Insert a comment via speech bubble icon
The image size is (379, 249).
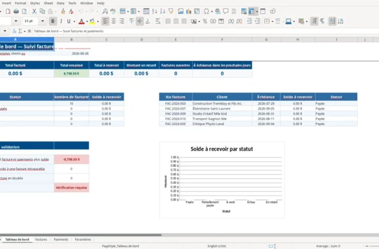[226, 11]
